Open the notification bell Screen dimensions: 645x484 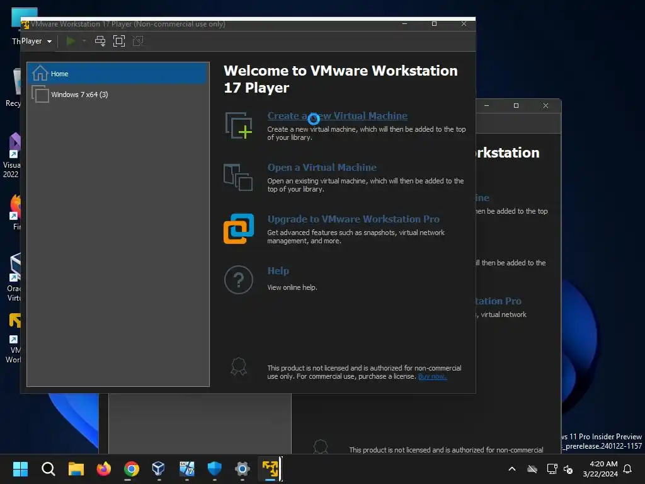click(x=628, y=469)
